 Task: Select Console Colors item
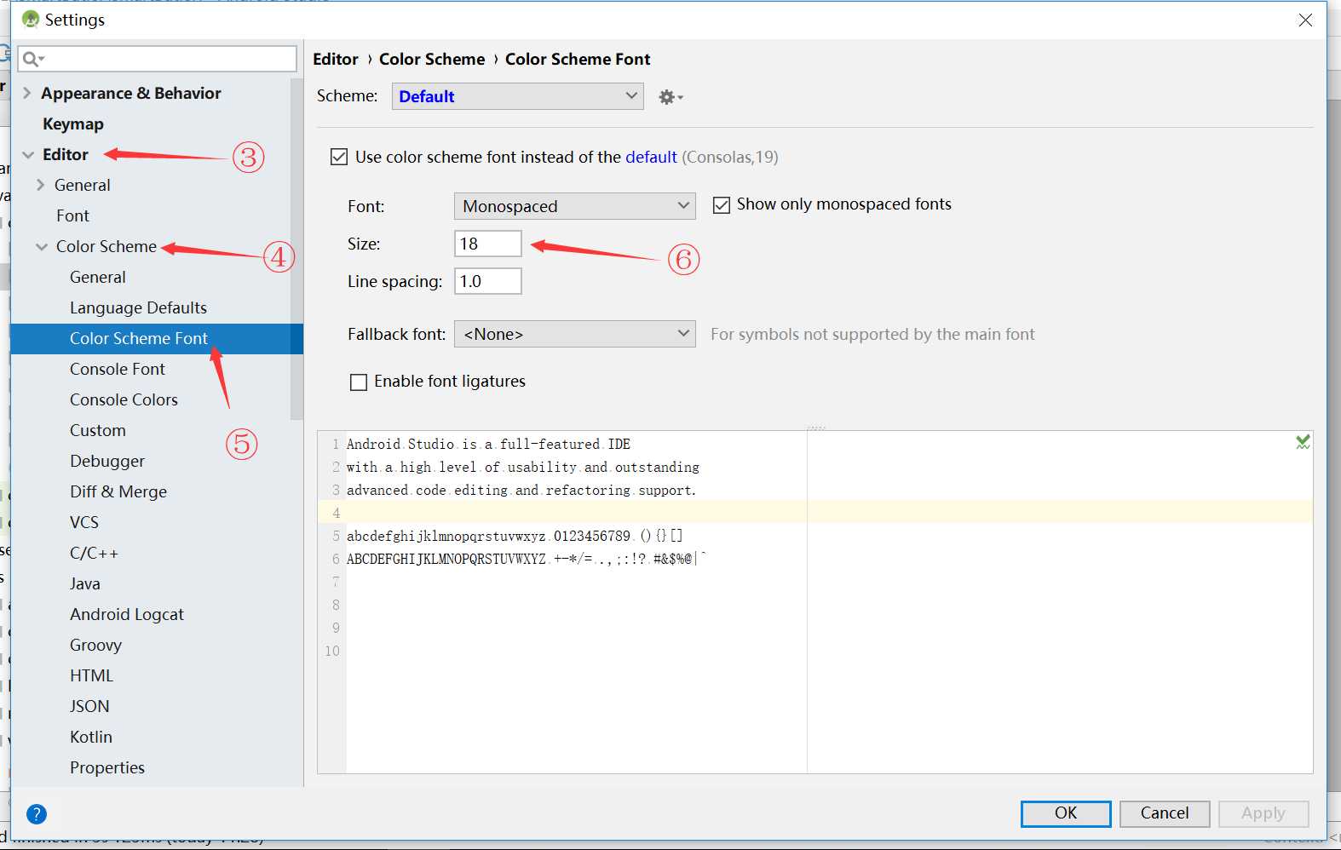pyautogui.click(x=124, y=399)
